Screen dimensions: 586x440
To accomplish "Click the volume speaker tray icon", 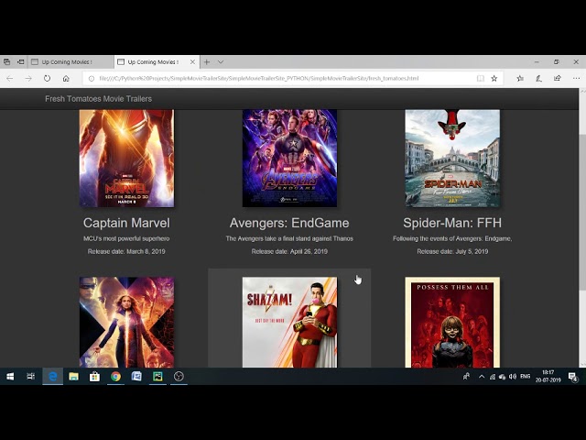I will tap(513, 377).
